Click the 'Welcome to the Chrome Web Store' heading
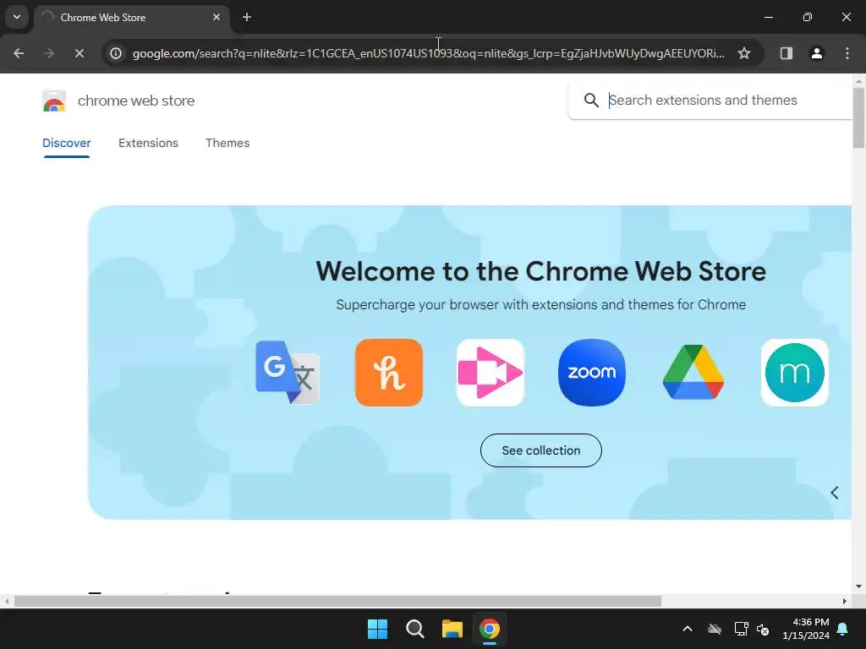Screen dimensions: 866x649 pos(540,271)
